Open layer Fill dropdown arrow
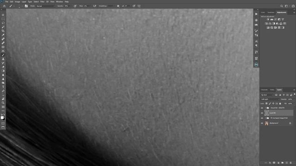Image resolution: width=296 pixels, height=166 pixels. pos(294,103)
